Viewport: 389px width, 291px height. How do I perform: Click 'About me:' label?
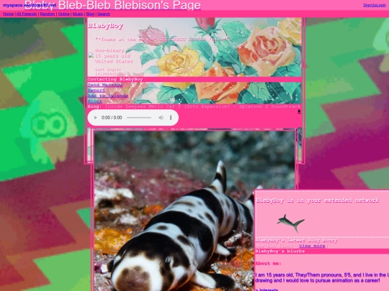coord(268,264)
